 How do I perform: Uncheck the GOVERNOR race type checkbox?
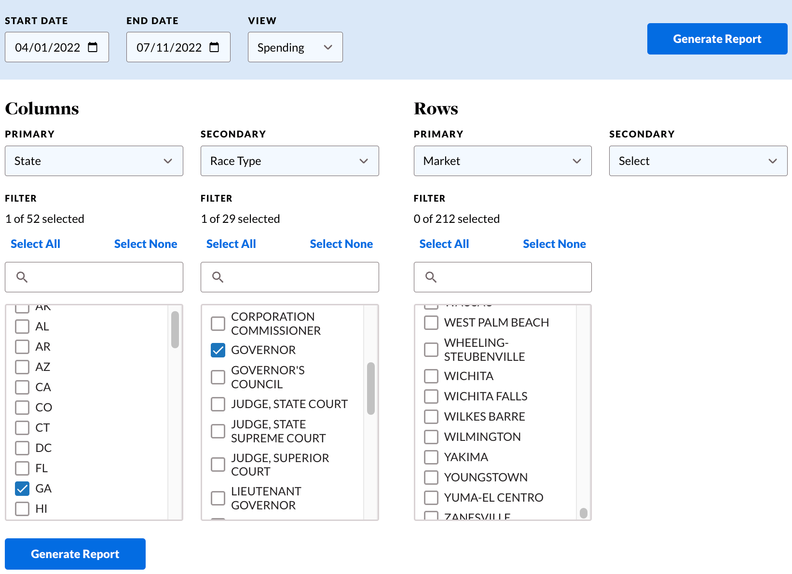(x=218, y=350)
